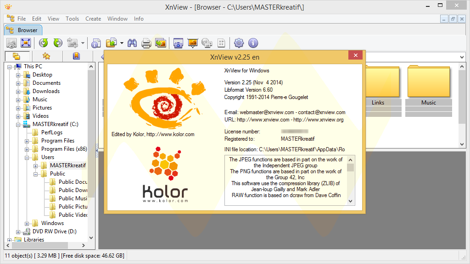Select the MASTERkreatif user folder in tree
This screenshot has width=470, height=264.
pyautogui.click(x=68, y=165)
